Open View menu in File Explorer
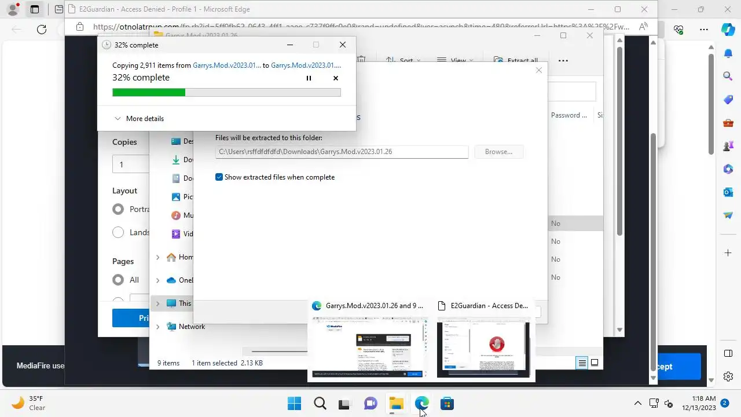The image size is (741, 417). (455, 60)
